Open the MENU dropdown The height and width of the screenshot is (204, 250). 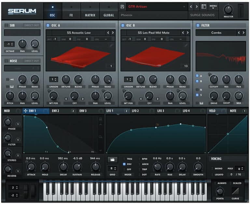pos(213,7)
